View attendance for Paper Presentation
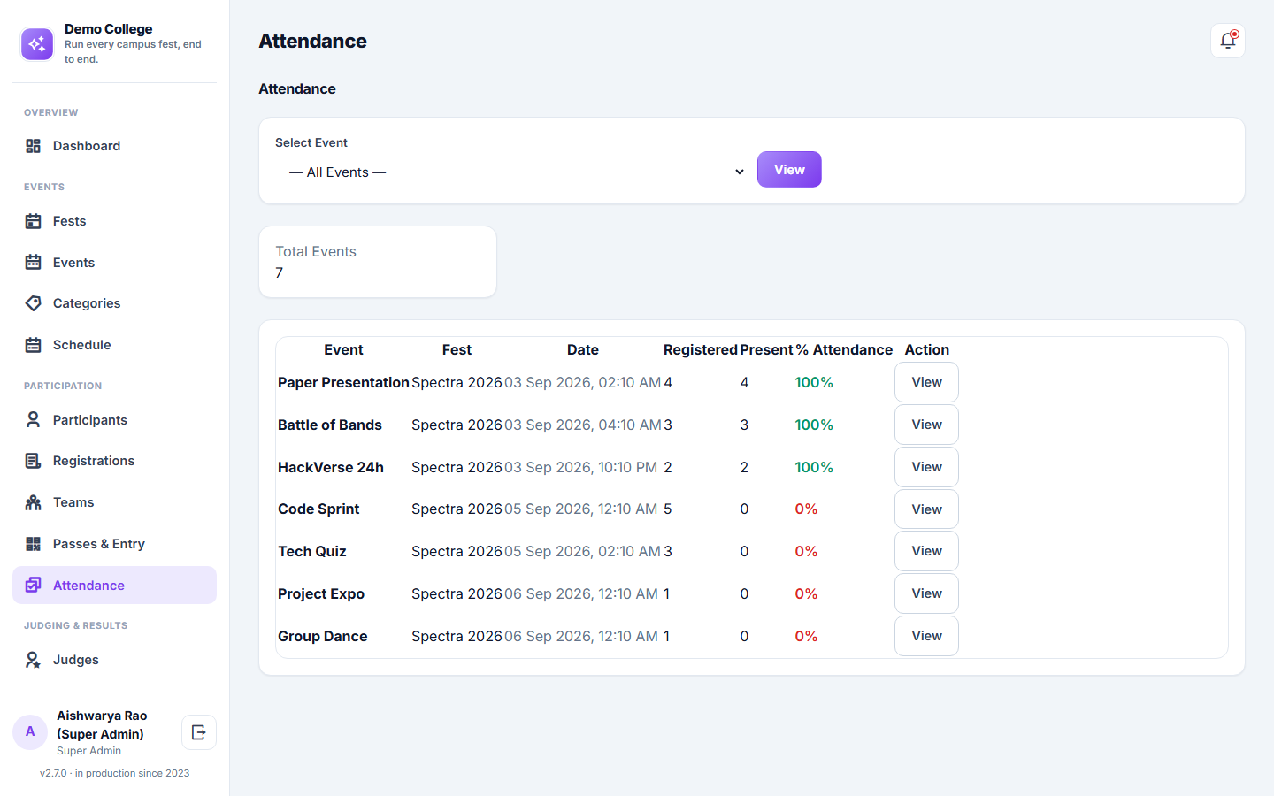Image resolution: width=1274 pixels, height=796 pixels. pyautogui.click(x=926, y=382)
